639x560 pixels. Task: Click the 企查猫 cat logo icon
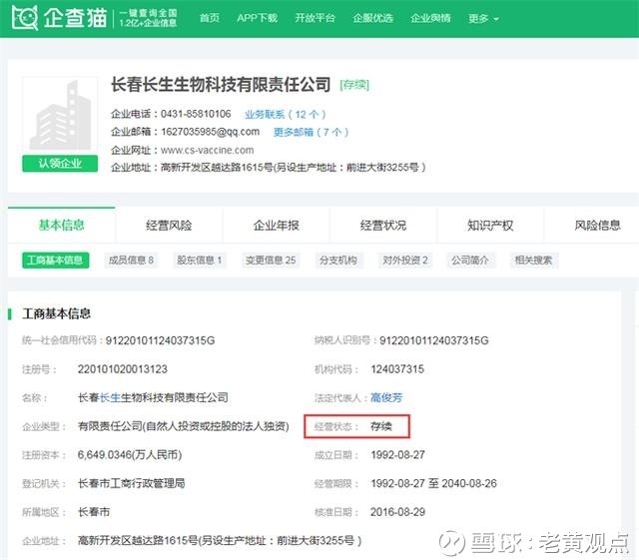coord(25,18)
